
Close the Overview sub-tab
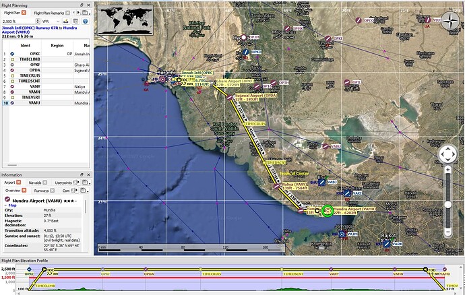pos(24,190)
